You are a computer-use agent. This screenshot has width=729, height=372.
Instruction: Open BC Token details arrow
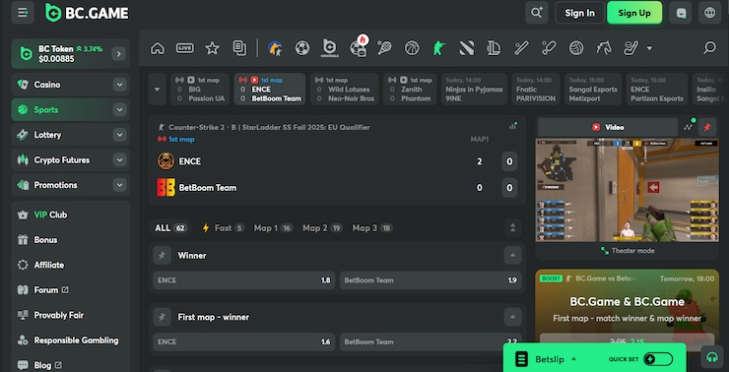[x=118, y=54]
